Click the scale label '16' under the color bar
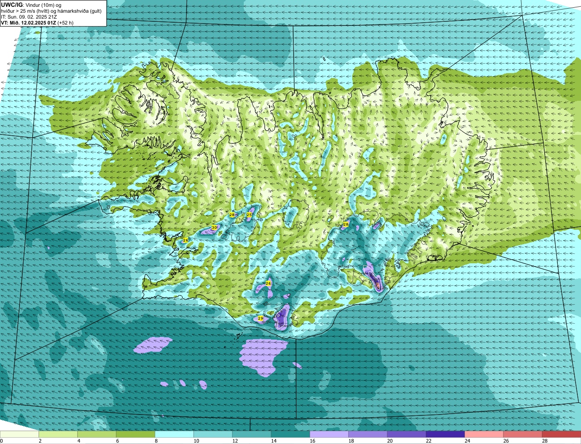This screenshot has width=581, height=444. (311, 441)
